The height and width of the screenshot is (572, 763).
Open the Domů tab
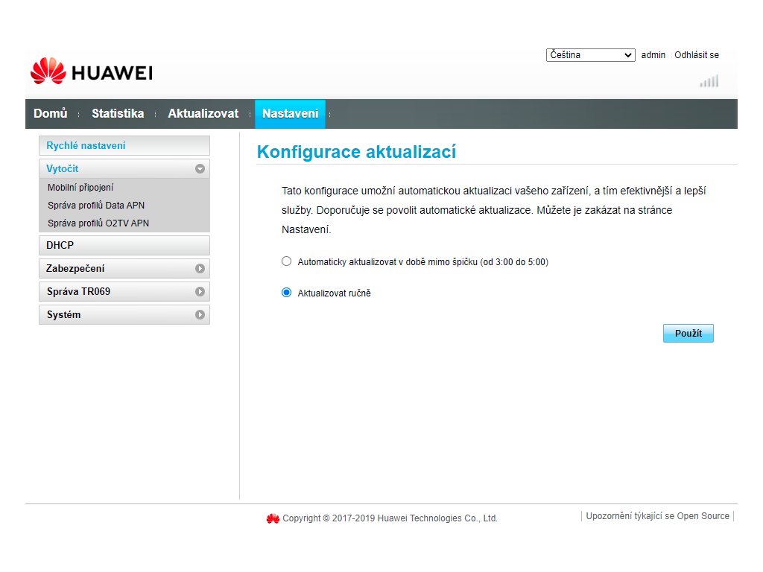tap(51, 114)
